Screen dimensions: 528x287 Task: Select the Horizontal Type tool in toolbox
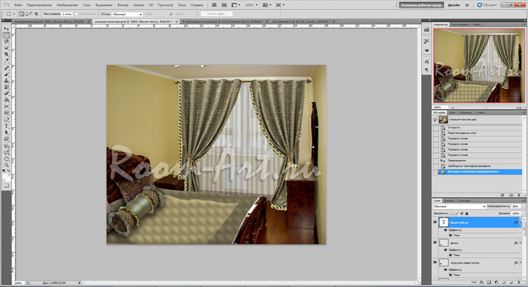click(6, 126)
